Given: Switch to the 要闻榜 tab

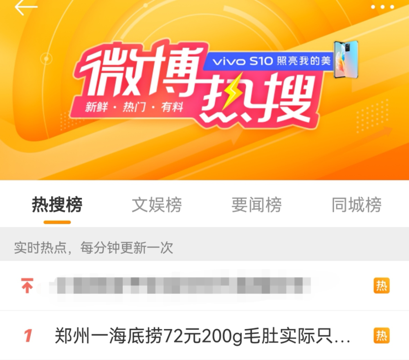Looking at the screenshot, I should pos(257,205).
